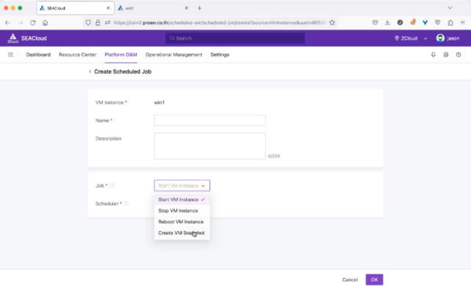Bookmark this page with the star icon
The height and width of the screenshot is (287, 471).
point(332,23)
